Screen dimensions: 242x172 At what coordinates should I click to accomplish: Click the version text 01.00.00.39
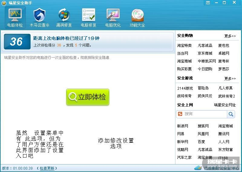(23, 168)
